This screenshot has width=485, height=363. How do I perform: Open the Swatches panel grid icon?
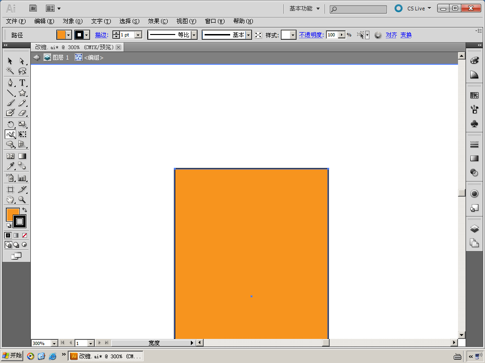click(x=474, y=95)
